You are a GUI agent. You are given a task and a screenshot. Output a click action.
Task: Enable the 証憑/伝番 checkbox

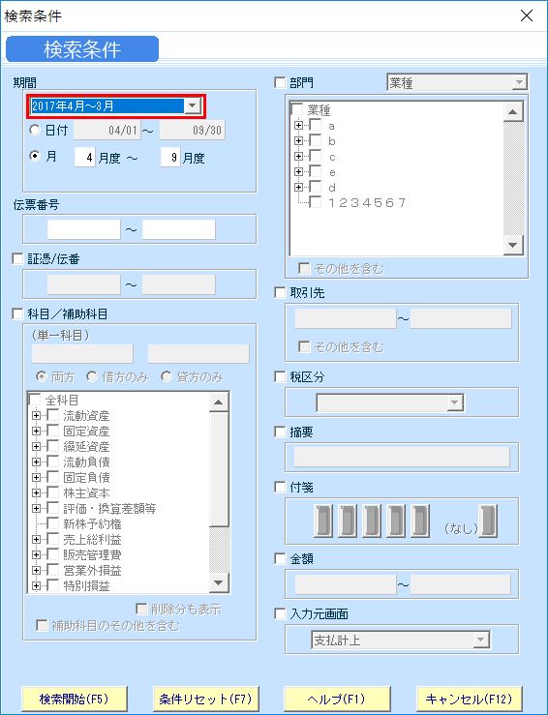17,258
